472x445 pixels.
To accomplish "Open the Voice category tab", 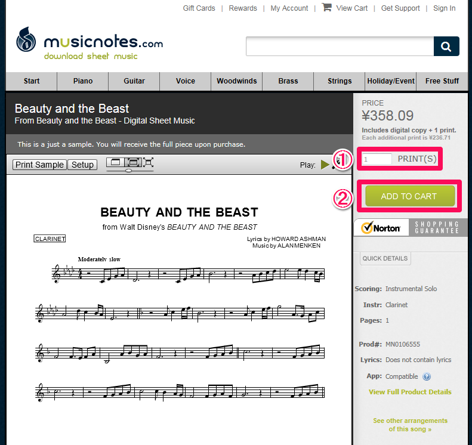I will pos(186,81).
